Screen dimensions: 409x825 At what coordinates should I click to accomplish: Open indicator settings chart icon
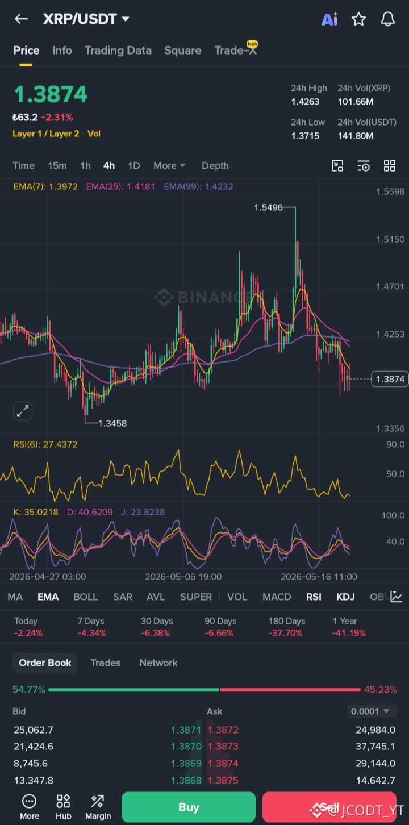[x=397, y=597]
